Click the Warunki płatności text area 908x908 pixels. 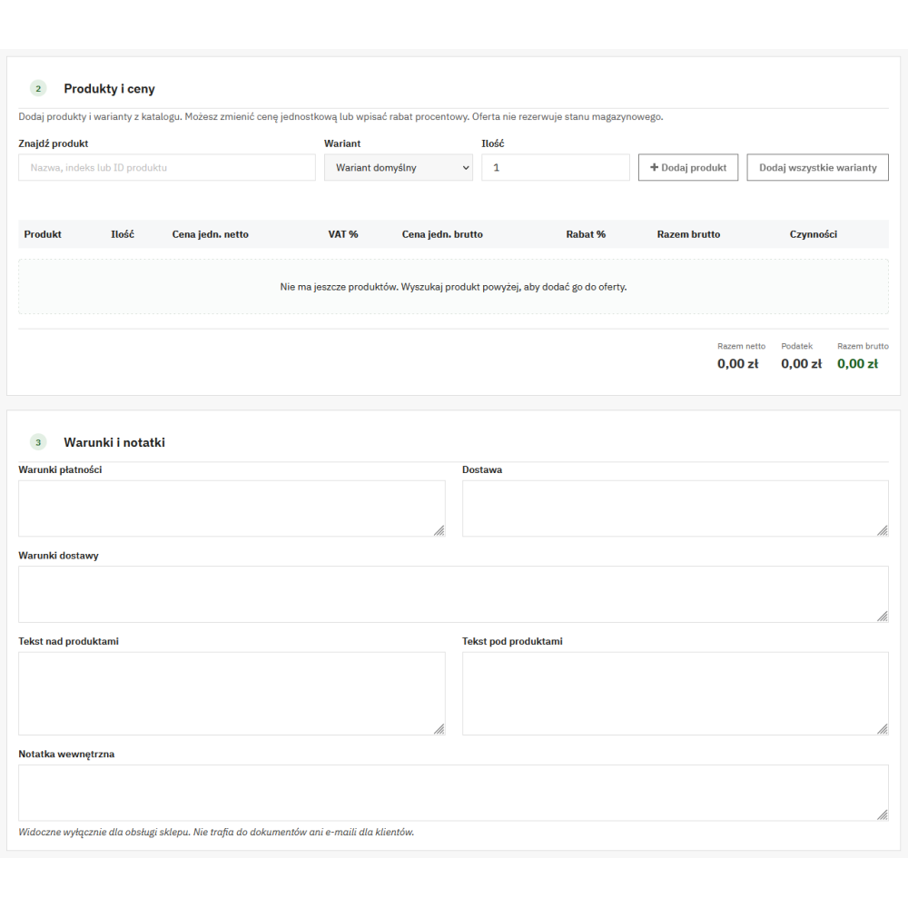pyautogui.click(x=232, y=508)
